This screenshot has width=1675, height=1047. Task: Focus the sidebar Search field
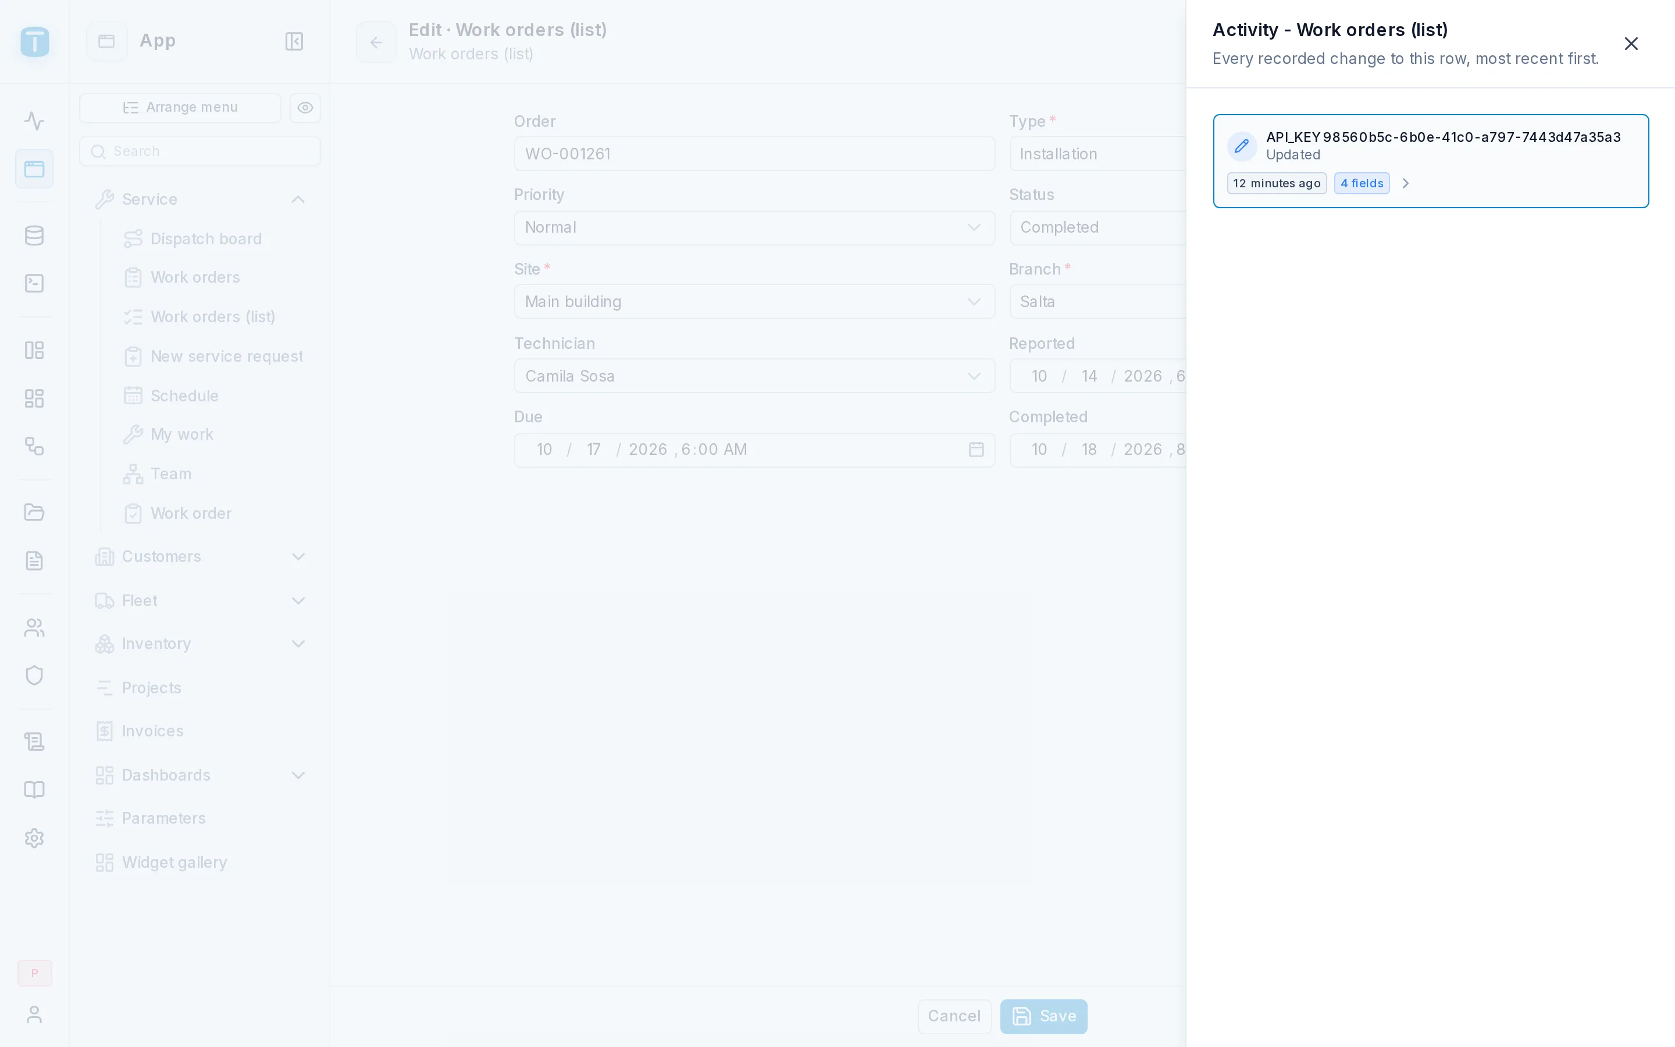(200, 151)
